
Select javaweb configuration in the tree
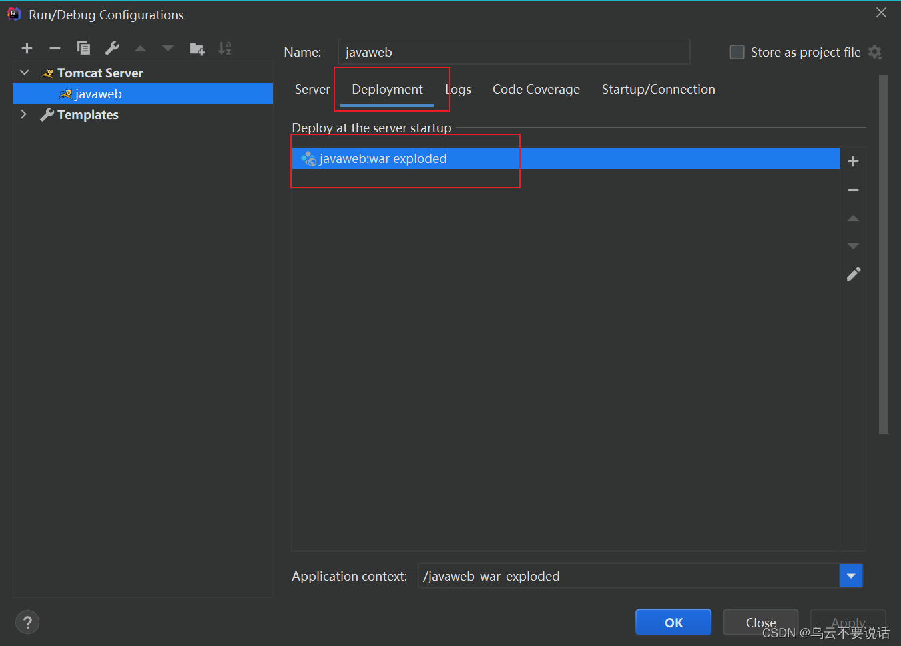pos(143,94)
